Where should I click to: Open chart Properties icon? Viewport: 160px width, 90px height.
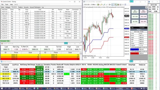pyautogui.click(x=125, y=4)
